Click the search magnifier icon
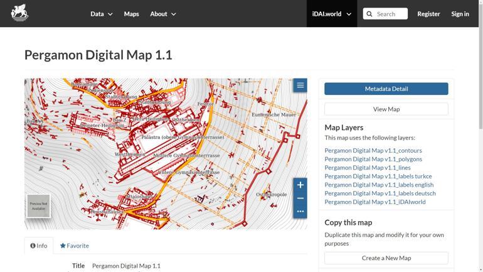 369,14
